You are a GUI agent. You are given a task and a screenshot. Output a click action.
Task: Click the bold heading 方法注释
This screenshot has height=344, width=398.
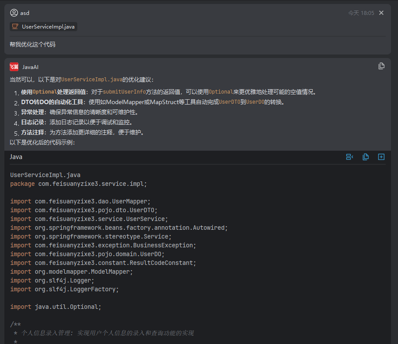click(33, 133)
